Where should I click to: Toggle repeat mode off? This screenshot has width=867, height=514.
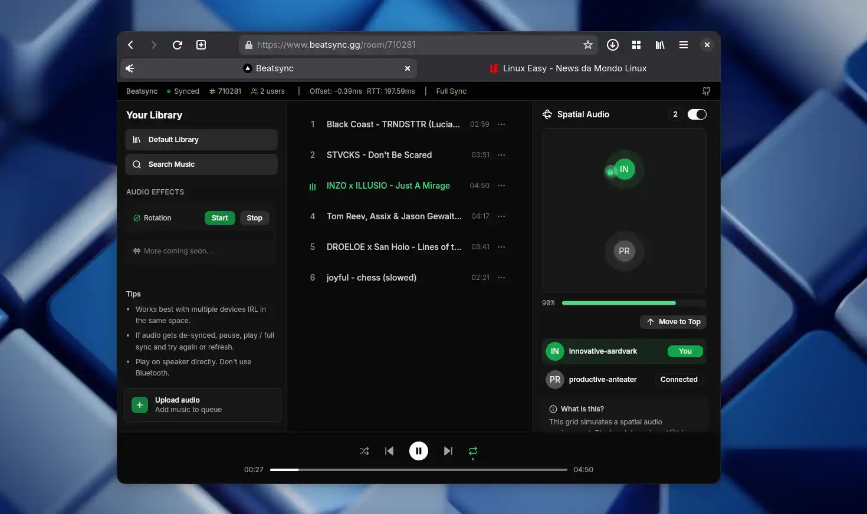point(472,450)
